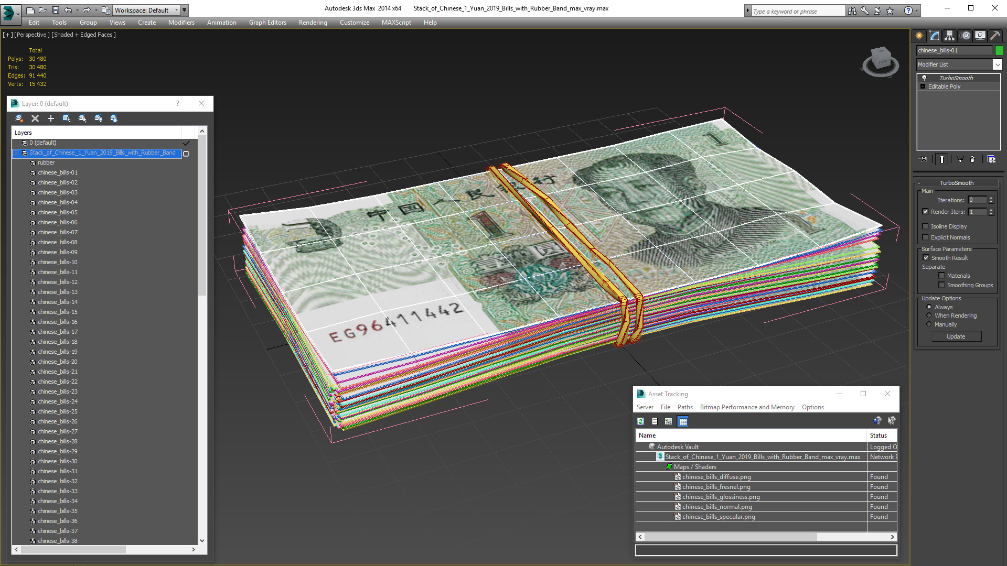Select When Rendering update option
Screen dimensions: 1007x566
tap(929, 315)
